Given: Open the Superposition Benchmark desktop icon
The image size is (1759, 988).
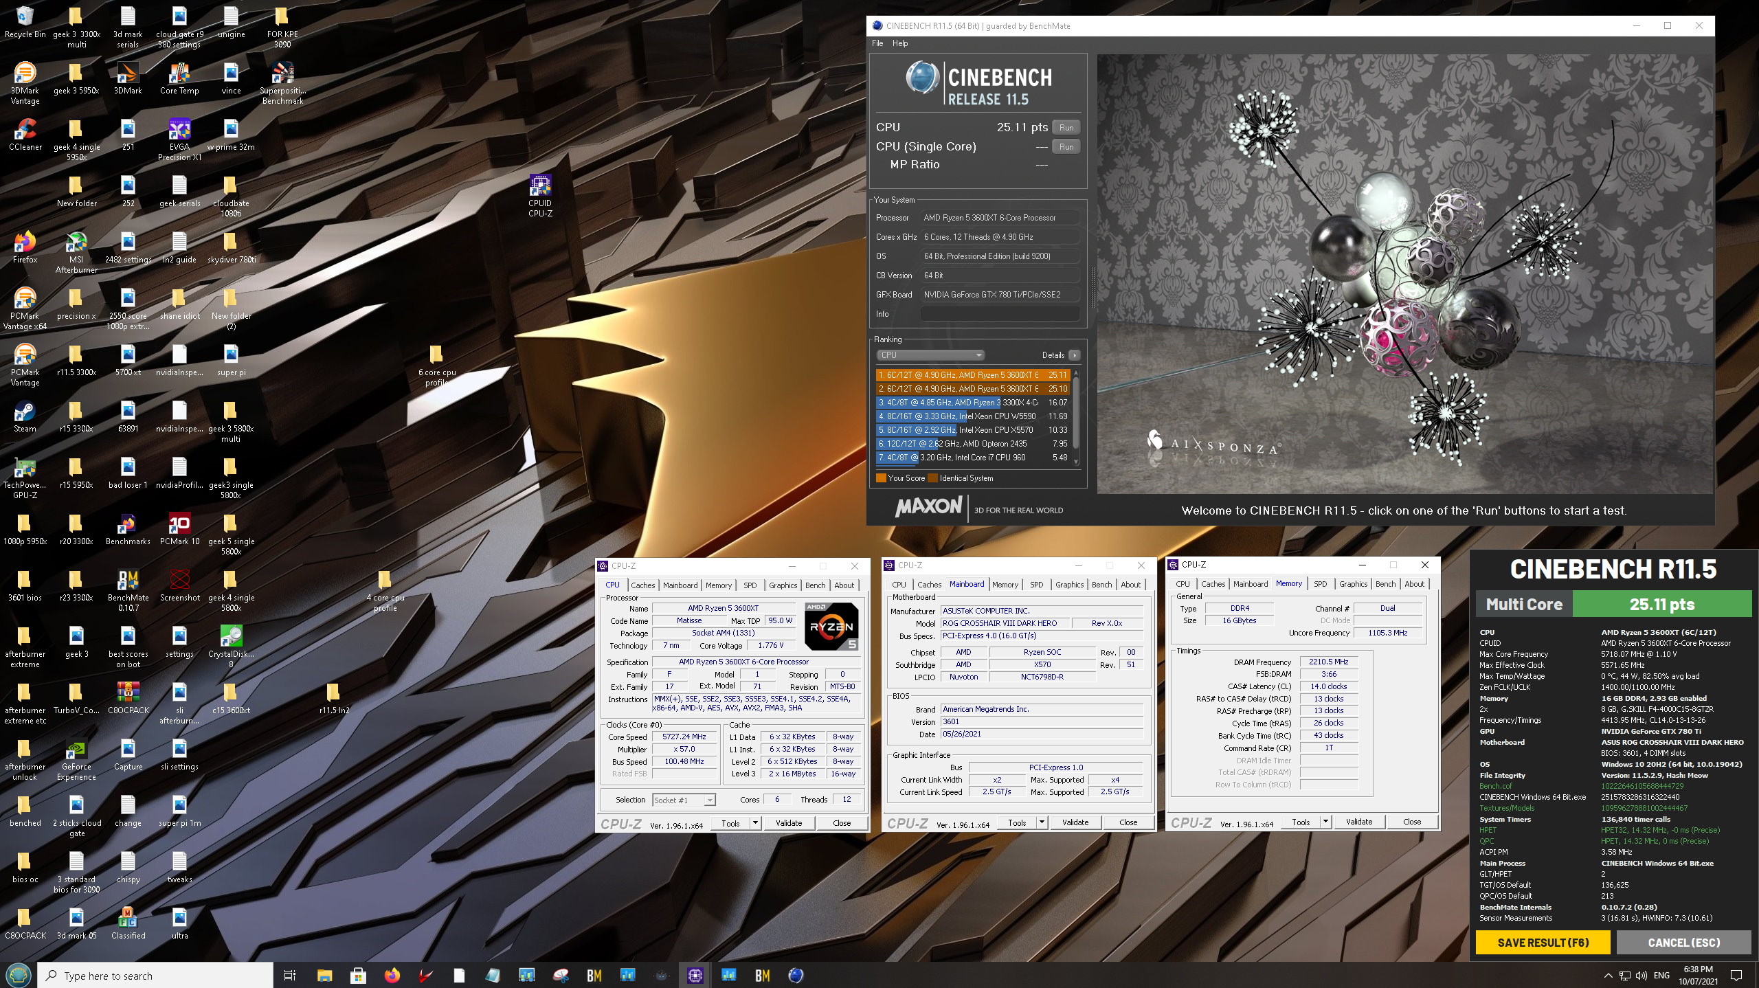Looking at the screenshot, I should pos(282,84).
